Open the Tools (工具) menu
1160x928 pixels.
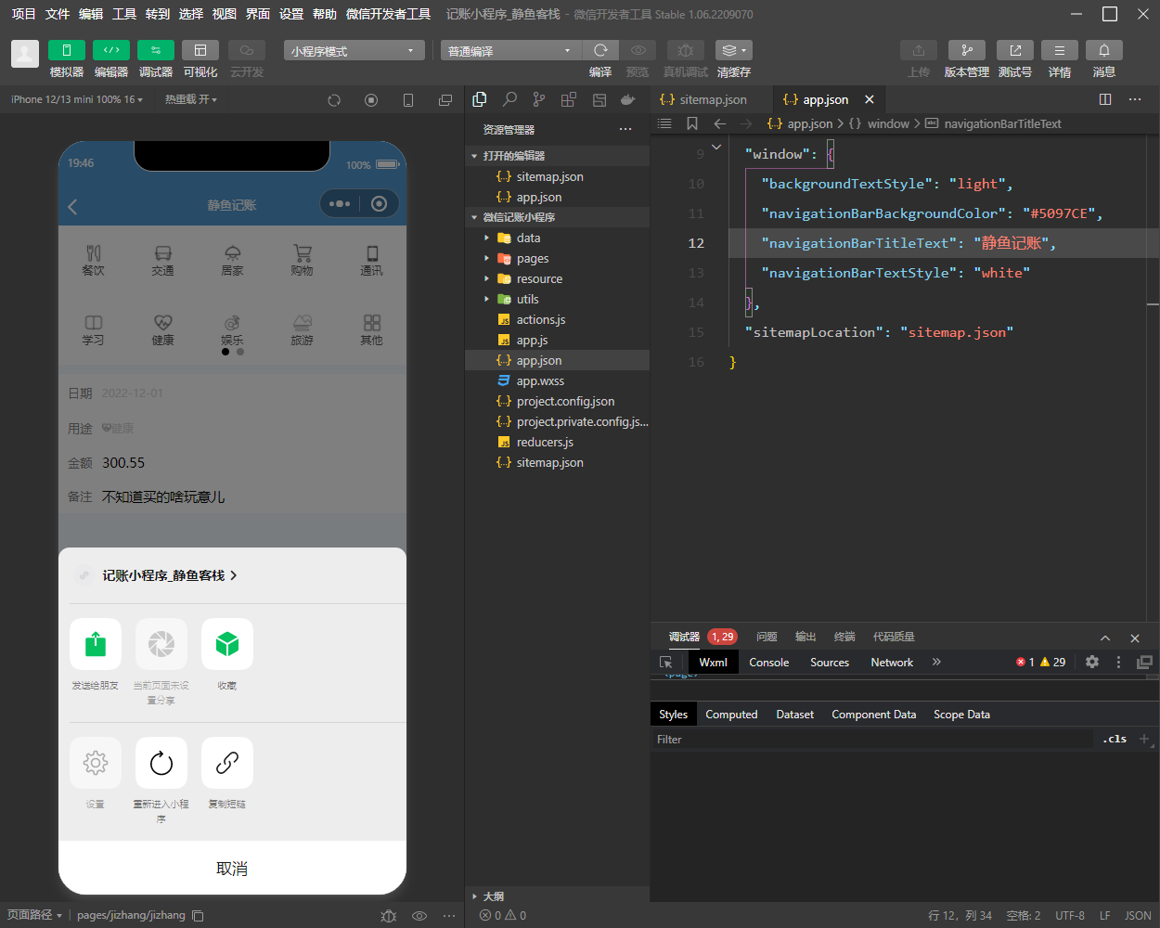[x=124, y=14]
